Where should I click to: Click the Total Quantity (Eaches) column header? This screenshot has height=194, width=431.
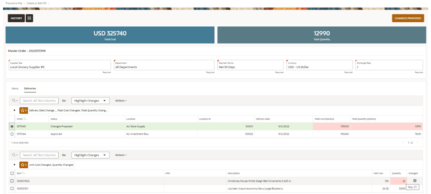pos(386,119)
